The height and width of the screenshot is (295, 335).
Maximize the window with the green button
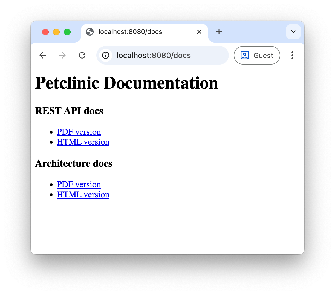67,32
